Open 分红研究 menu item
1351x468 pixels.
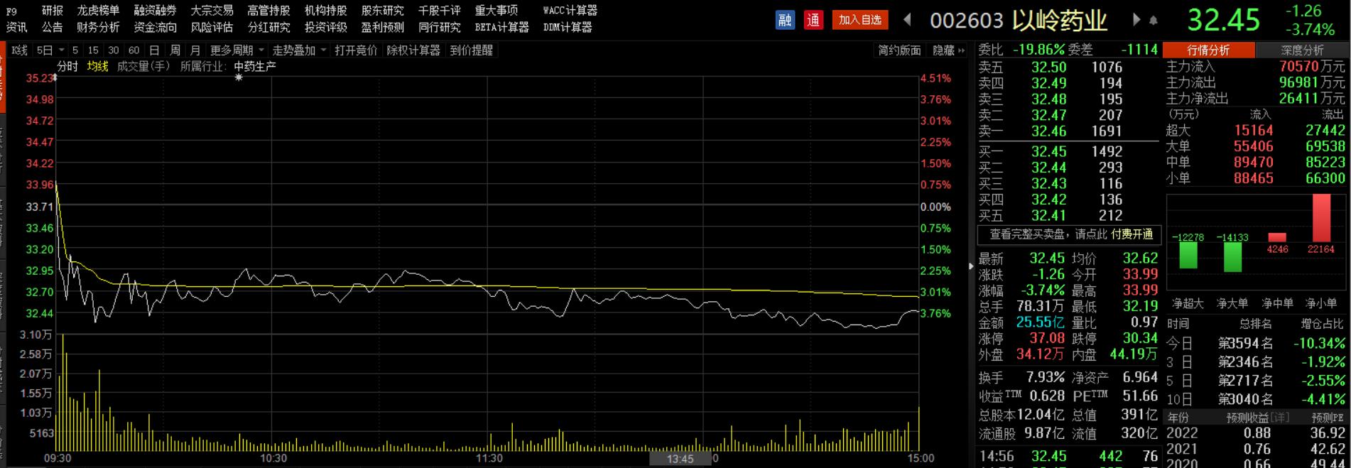coord(268,27)
